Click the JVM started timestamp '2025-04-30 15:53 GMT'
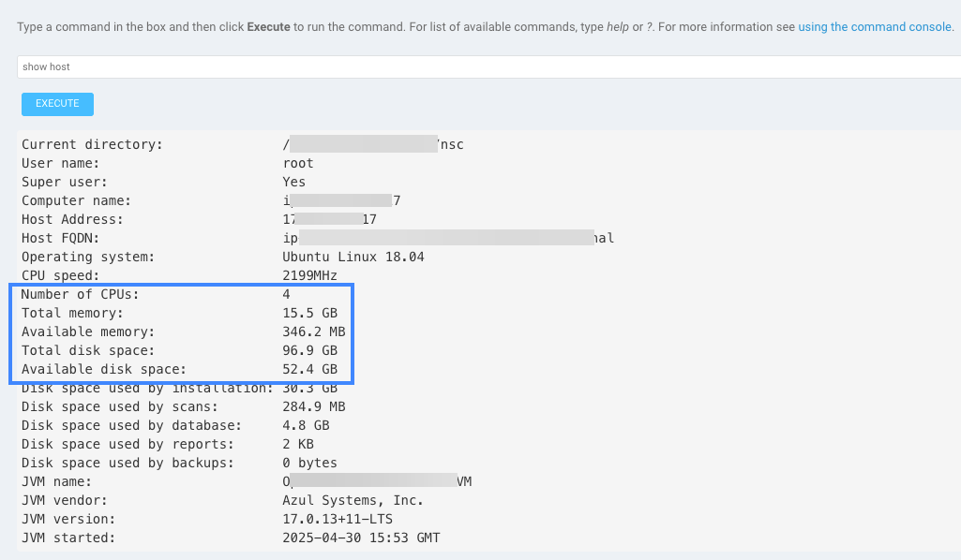Screen dimensions: 961x560 click(361, 538)
